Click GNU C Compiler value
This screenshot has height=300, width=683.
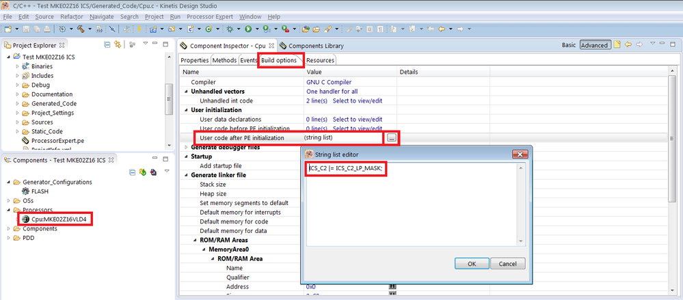coord(329,82)
